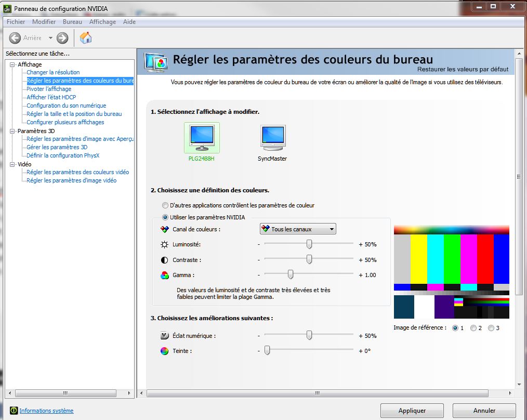The width and height of the screenshot is (527, 420).
Task: Open the Informations système link
Action: (x=46, y=411)
